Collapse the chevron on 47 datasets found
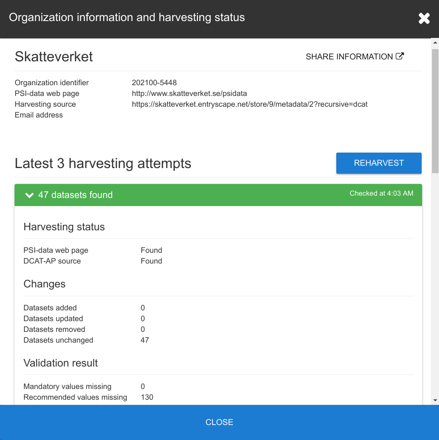 click(x=29, y=195)
